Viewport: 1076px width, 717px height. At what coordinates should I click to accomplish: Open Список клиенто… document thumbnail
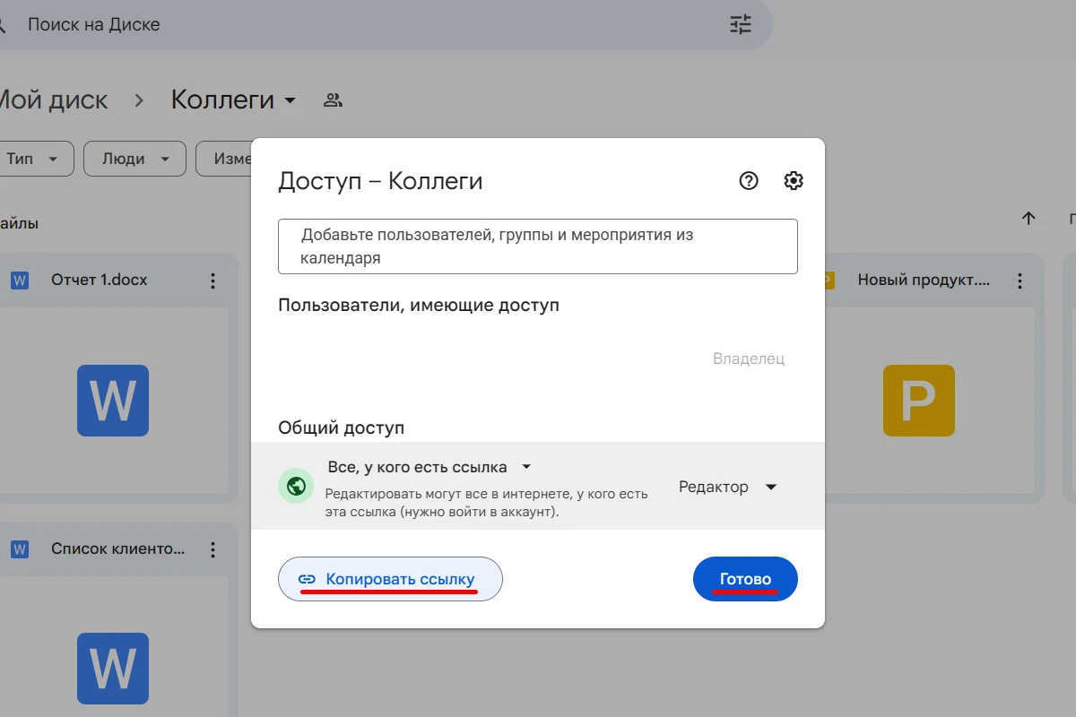[x=113, y=647]
